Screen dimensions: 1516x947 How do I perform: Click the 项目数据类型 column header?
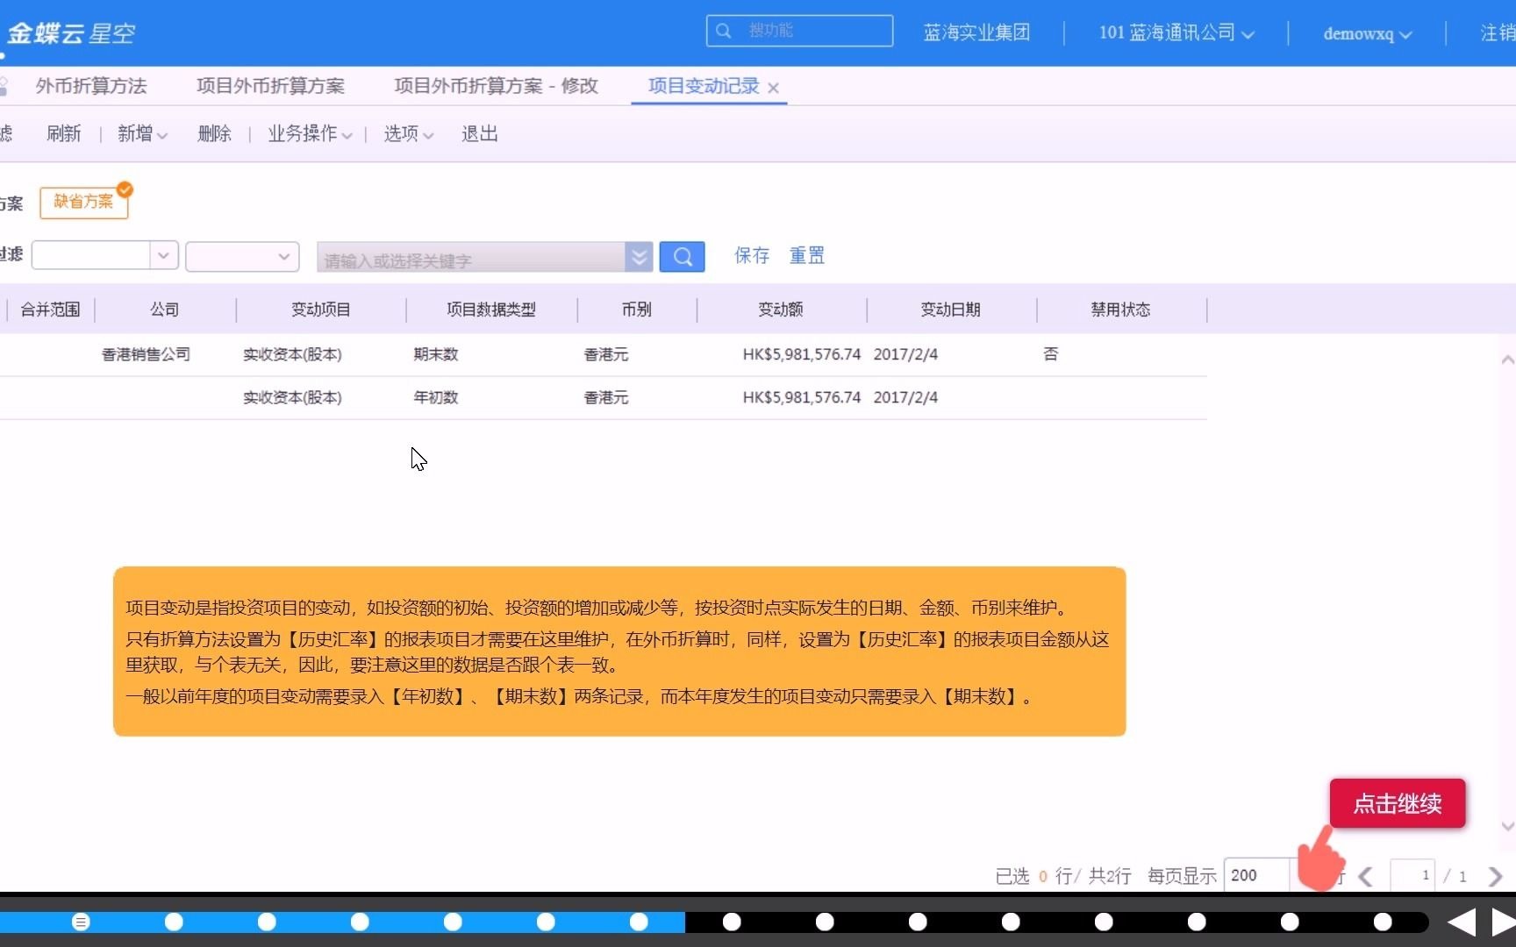click(x=491, y=310)
